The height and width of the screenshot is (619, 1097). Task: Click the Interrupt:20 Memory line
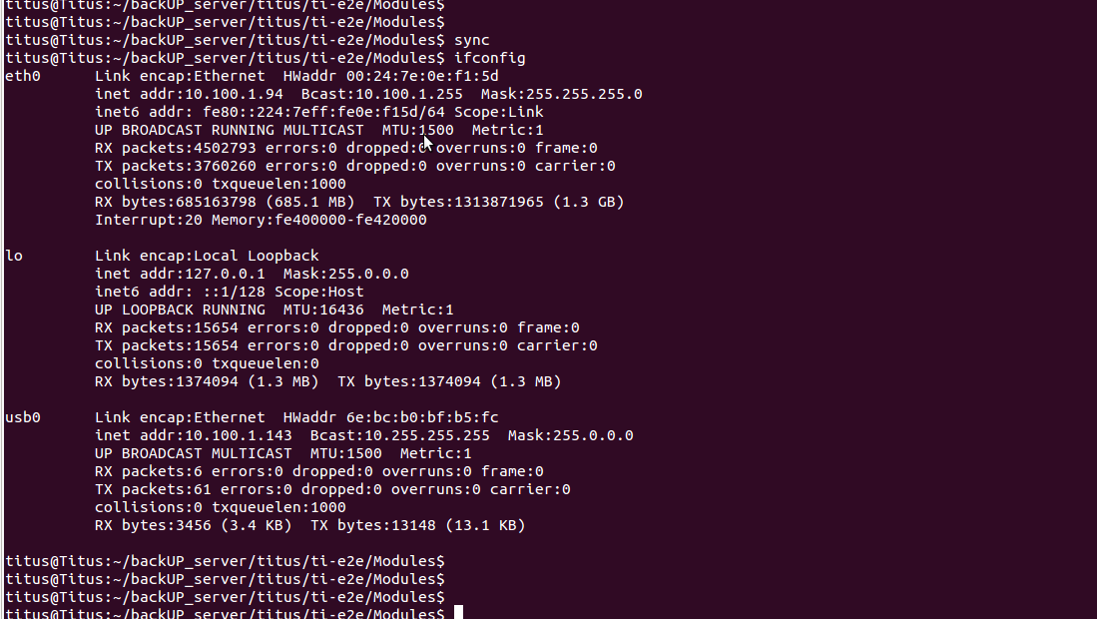point(261,221)
